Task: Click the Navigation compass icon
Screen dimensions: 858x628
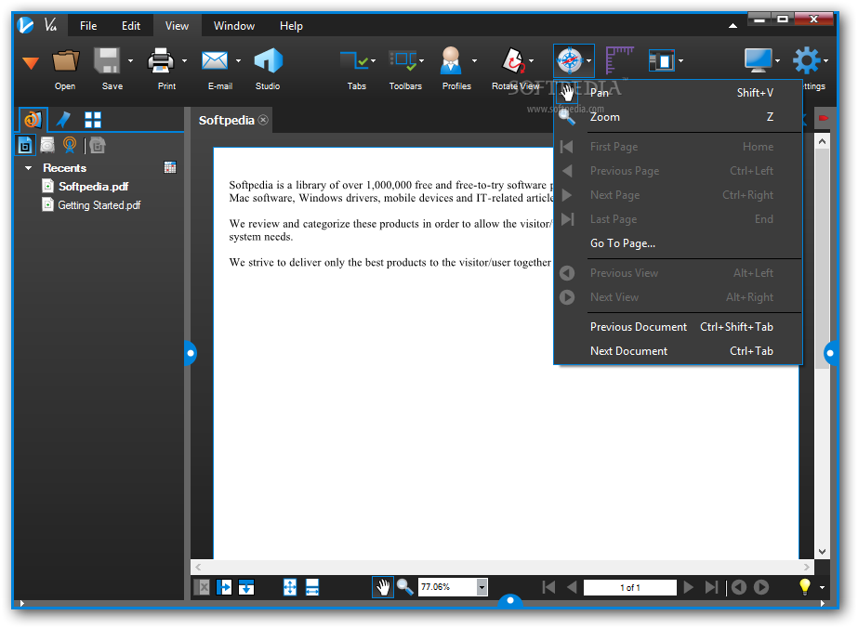Action: [x=570, y=60]
